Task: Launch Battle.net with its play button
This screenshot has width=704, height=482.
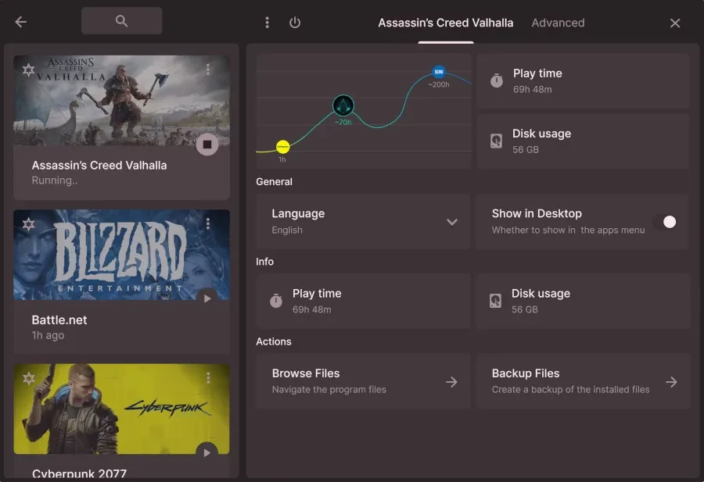Action: point(207,298)
